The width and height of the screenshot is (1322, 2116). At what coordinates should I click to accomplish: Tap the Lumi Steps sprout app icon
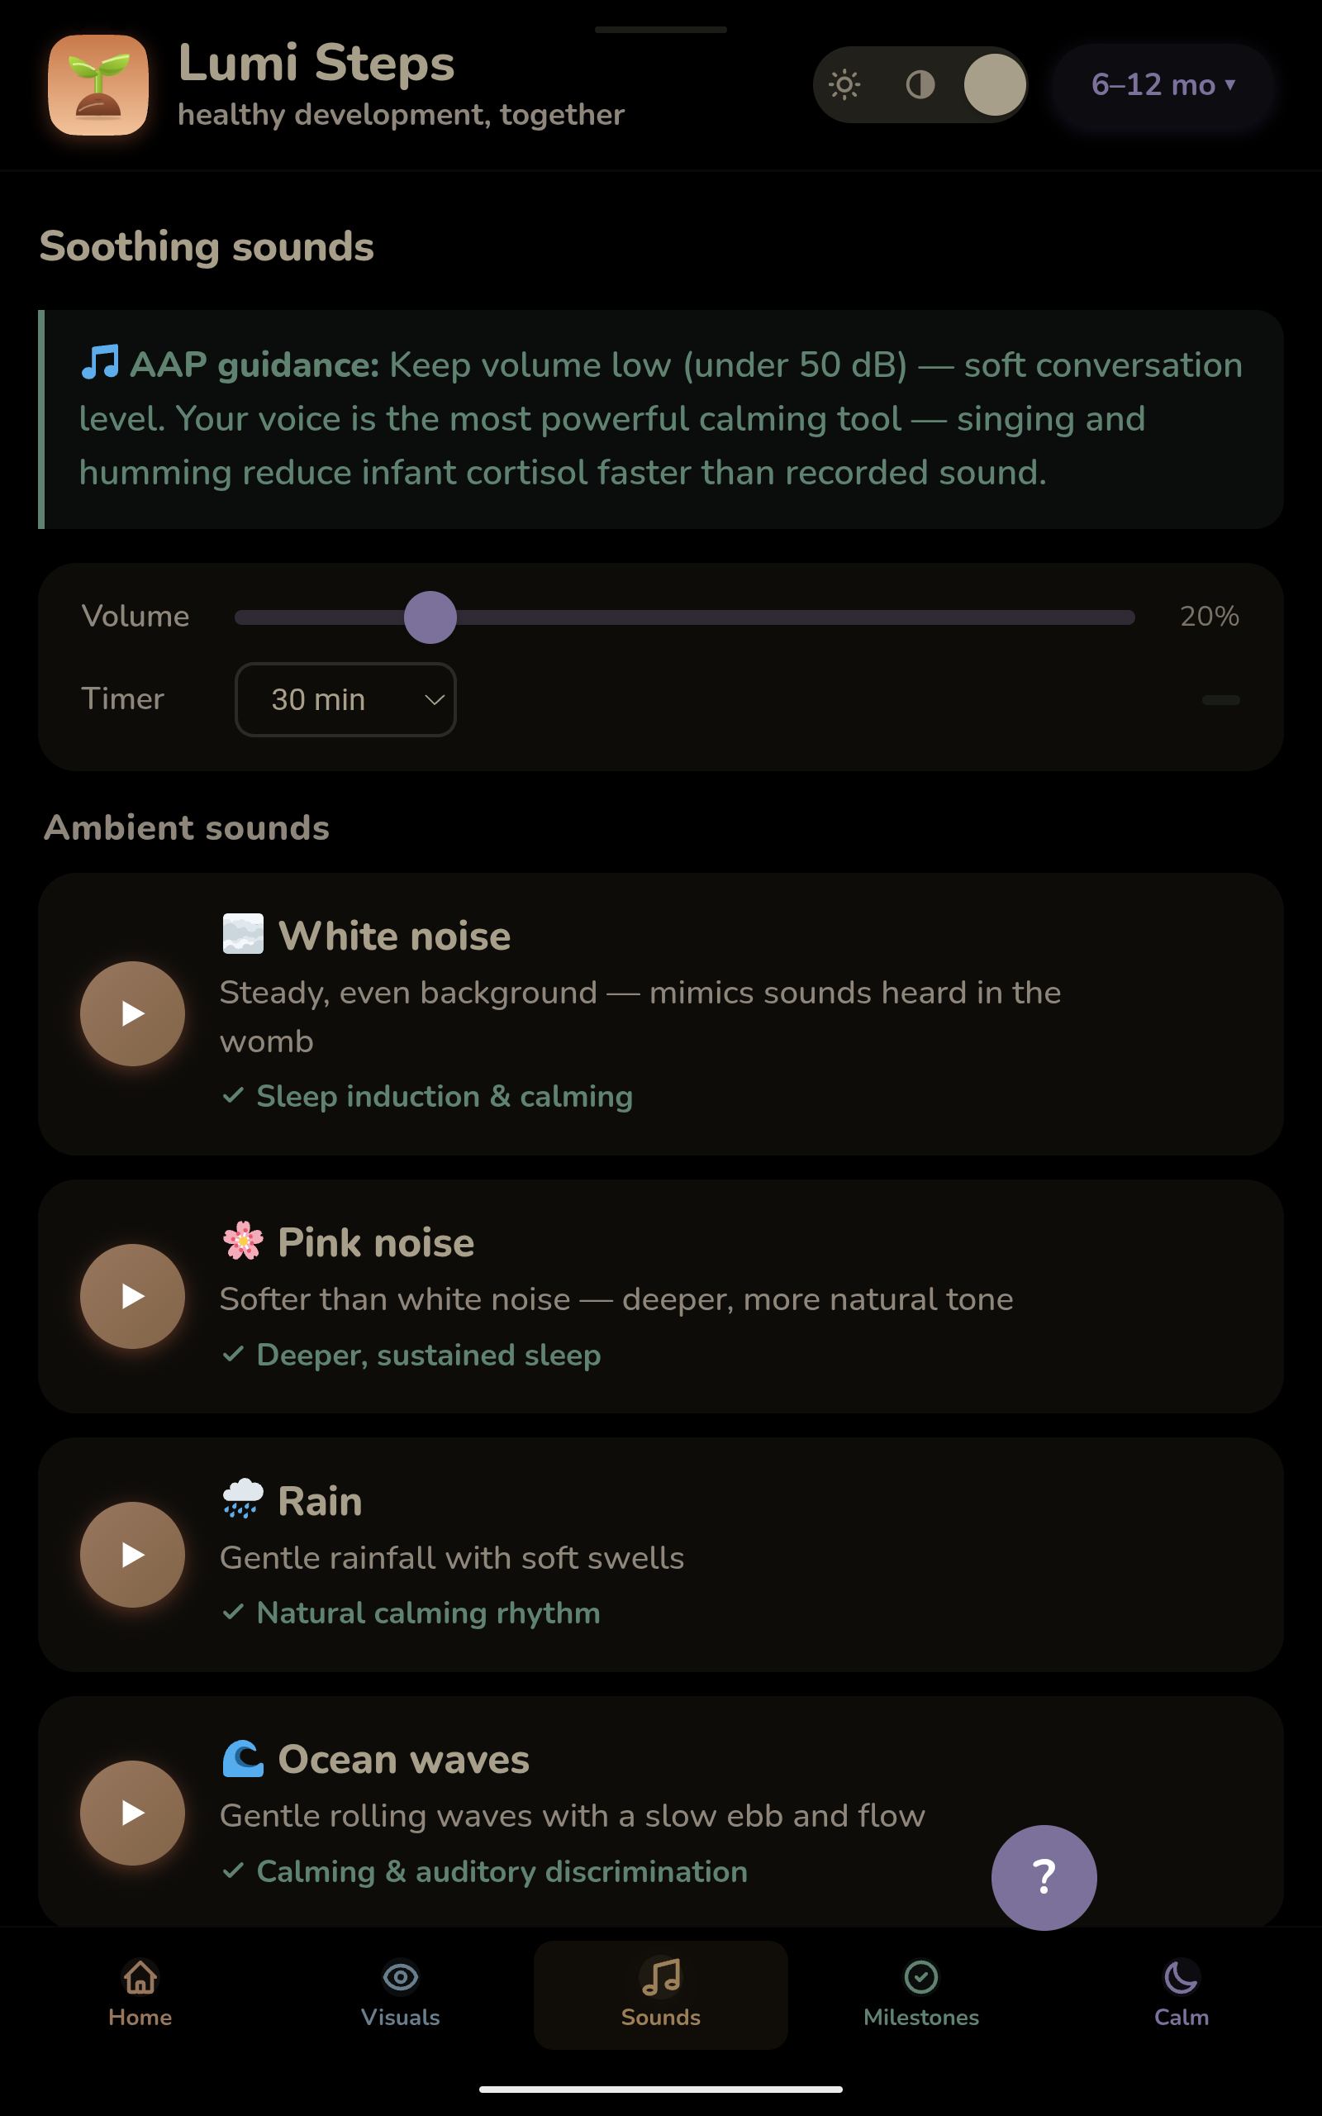click(x=98, y=85)
